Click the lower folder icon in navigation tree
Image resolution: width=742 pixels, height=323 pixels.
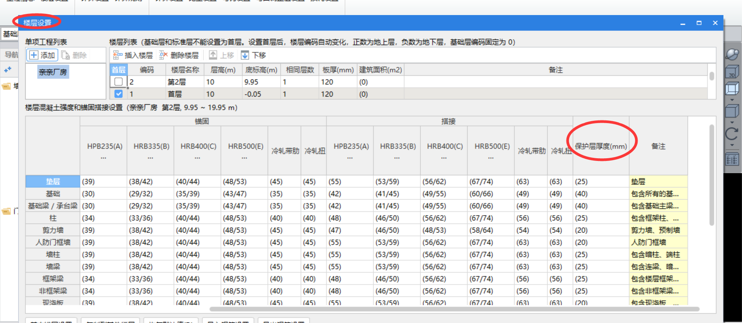click(x=6, y=211)
